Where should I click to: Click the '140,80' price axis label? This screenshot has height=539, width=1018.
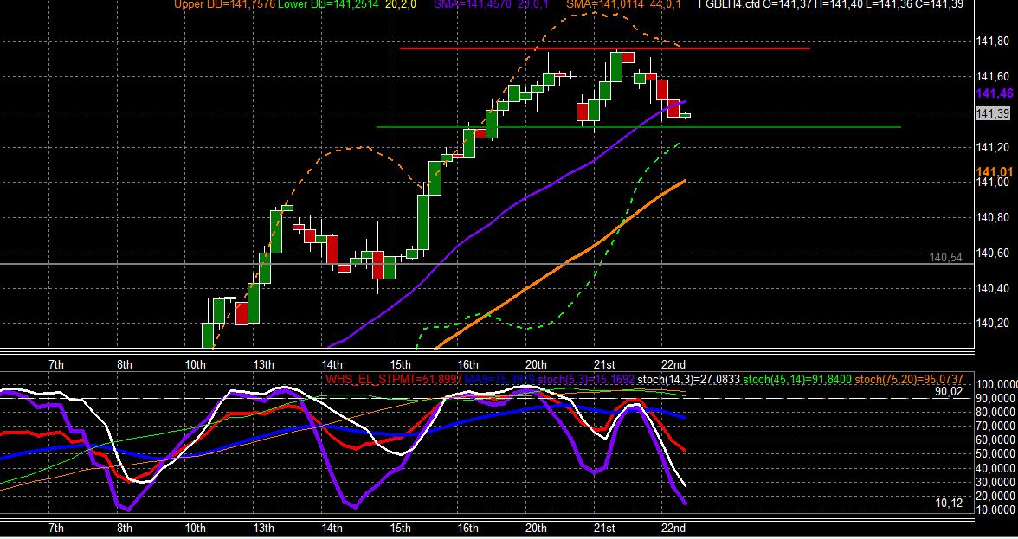pos(993,218)
